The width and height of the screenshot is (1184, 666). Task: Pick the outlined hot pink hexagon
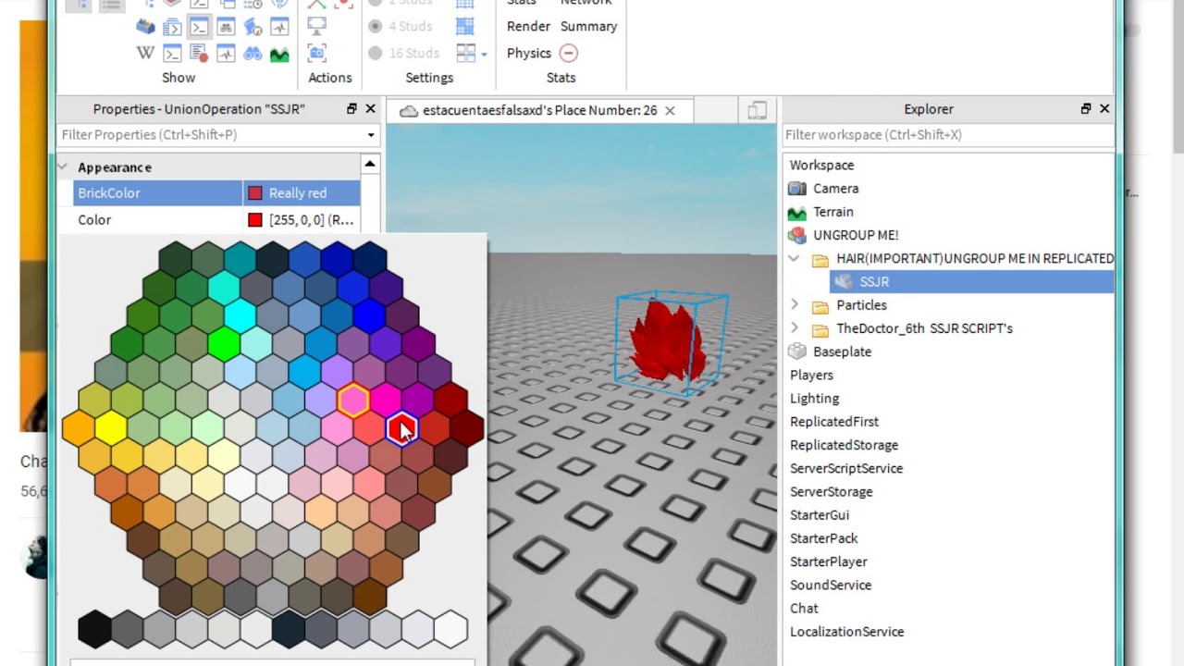pyautogui.click(x=353, y=400)
